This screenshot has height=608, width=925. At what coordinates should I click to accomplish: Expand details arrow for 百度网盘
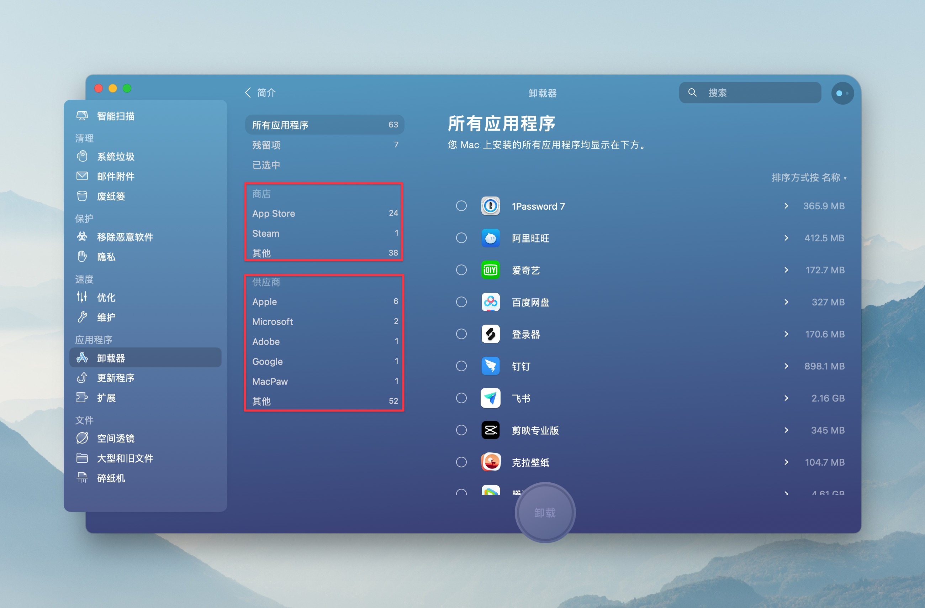[x=786, y=302]
